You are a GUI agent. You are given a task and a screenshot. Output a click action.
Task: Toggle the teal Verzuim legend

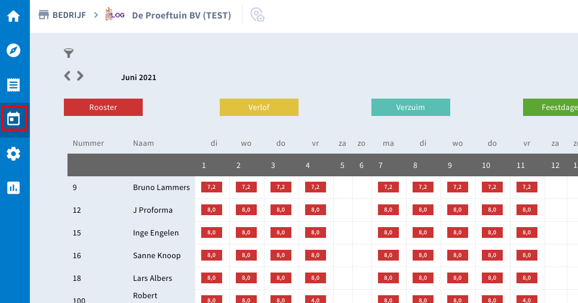tap(411, 108)
